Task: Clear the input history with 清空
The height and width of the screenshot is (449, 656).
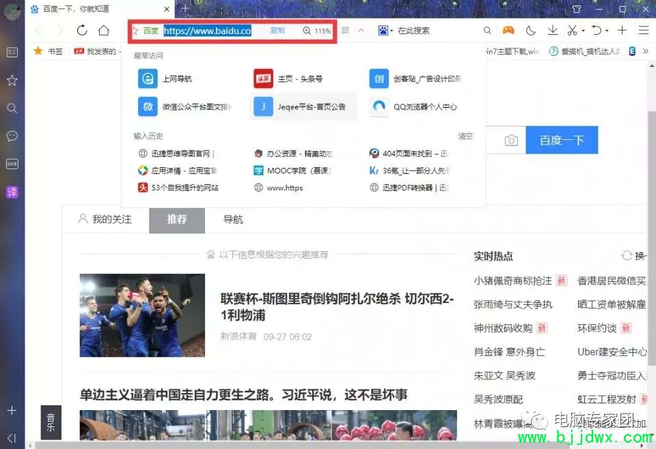Action: tap(465, 136)
